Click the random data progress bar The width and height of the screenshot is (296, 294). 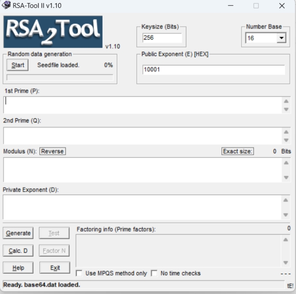(x=60, y=78)
